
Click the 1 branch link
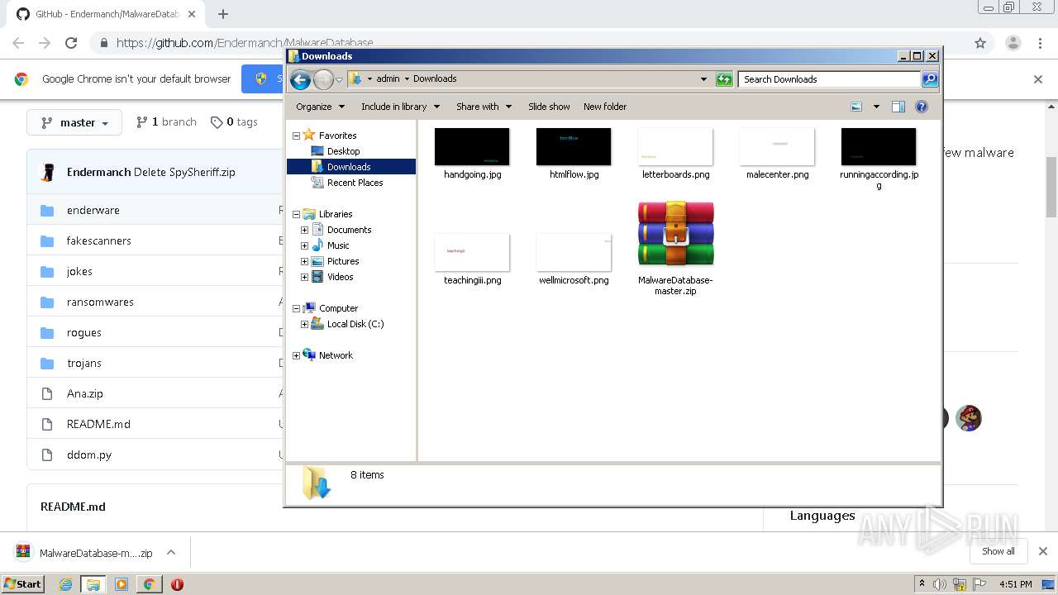tap(166, 121)
